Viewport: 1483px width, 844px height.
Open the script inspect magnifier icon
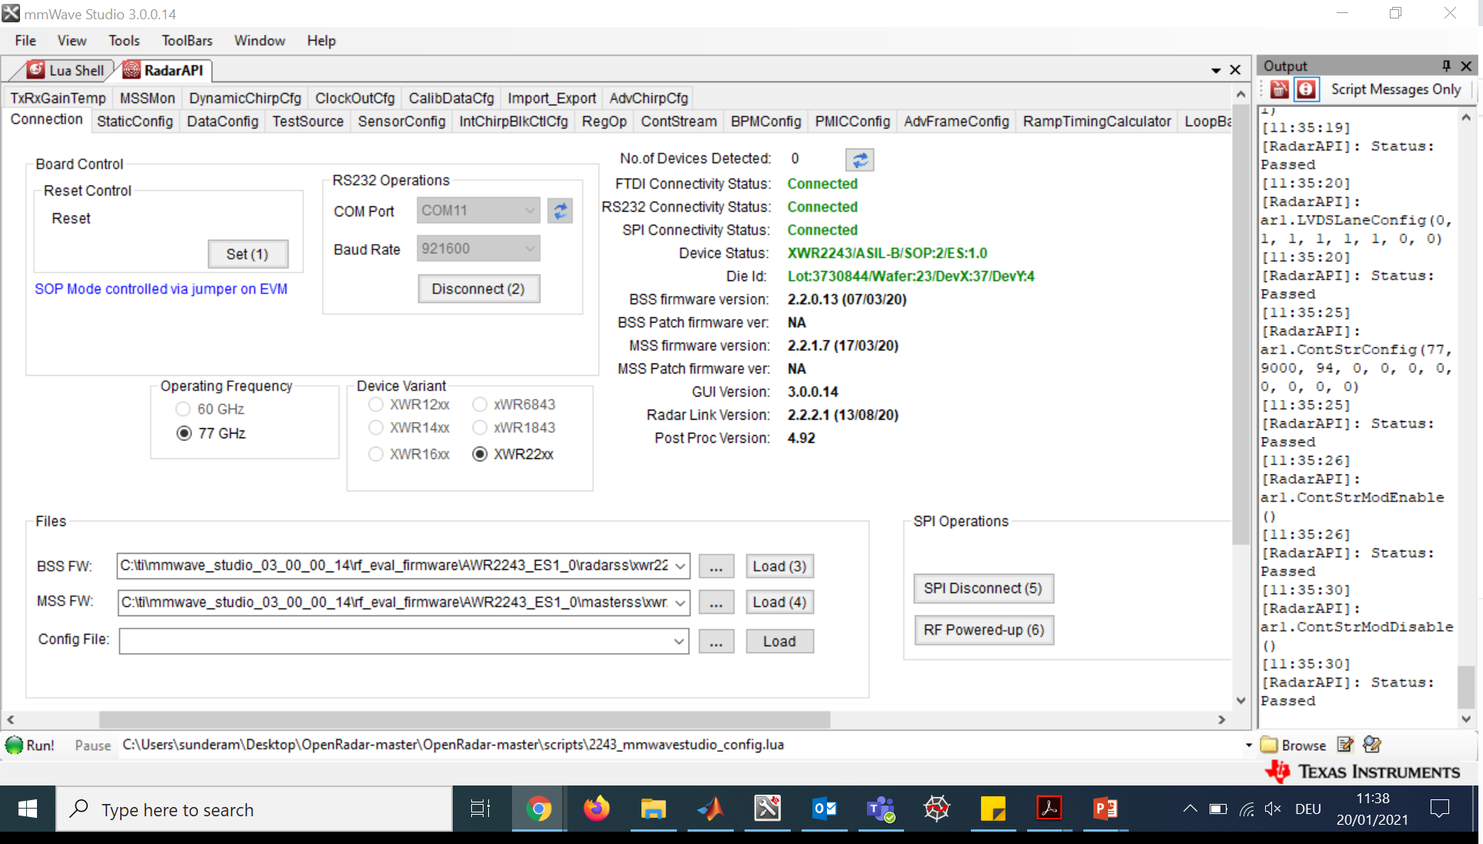(1372, 745)
